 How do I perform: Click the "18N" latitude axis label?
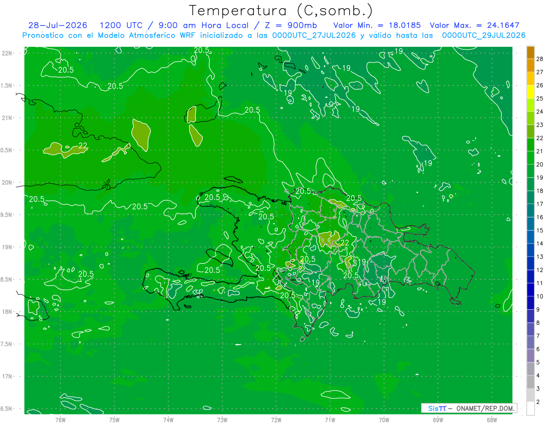(x=8, y=312)
